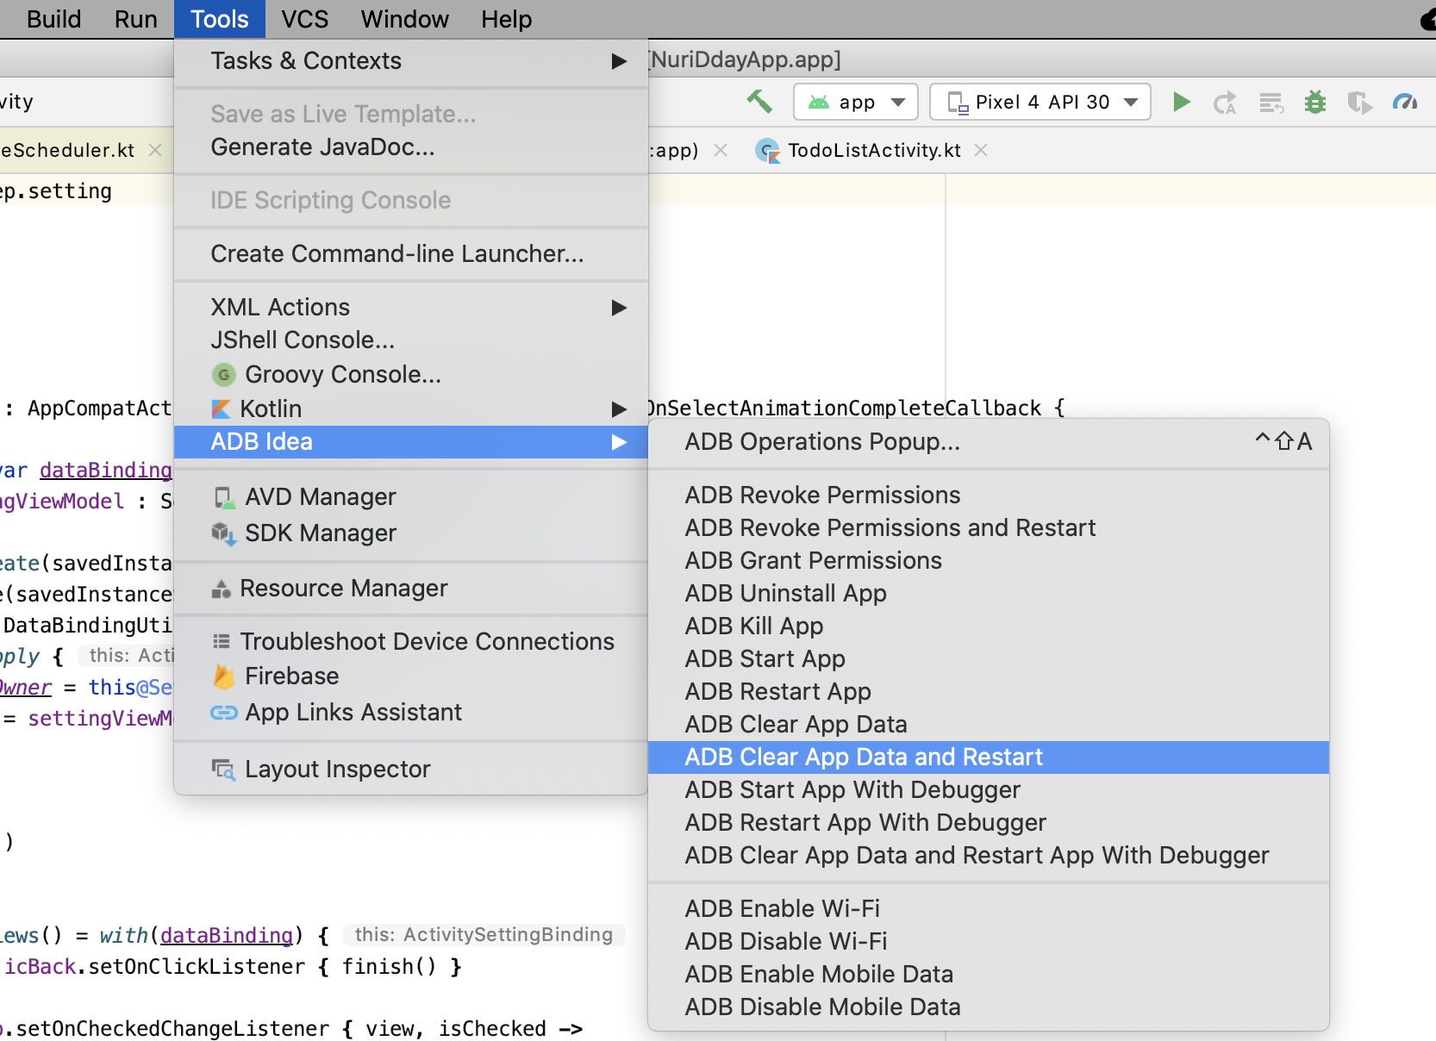
Task: Click OnSelectAnimationCompleteCallback in the editor
Action: pos(844,408)
